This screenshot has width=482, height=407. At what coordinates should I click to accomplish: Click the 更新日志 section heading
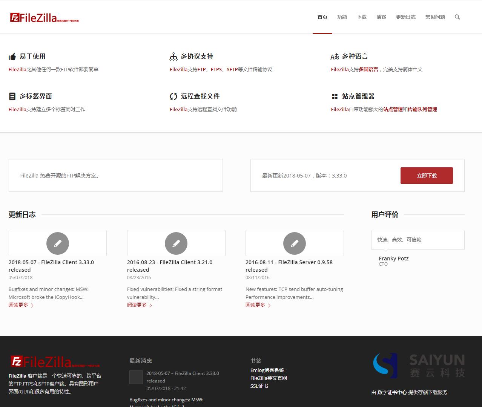(x=22, y=214)
